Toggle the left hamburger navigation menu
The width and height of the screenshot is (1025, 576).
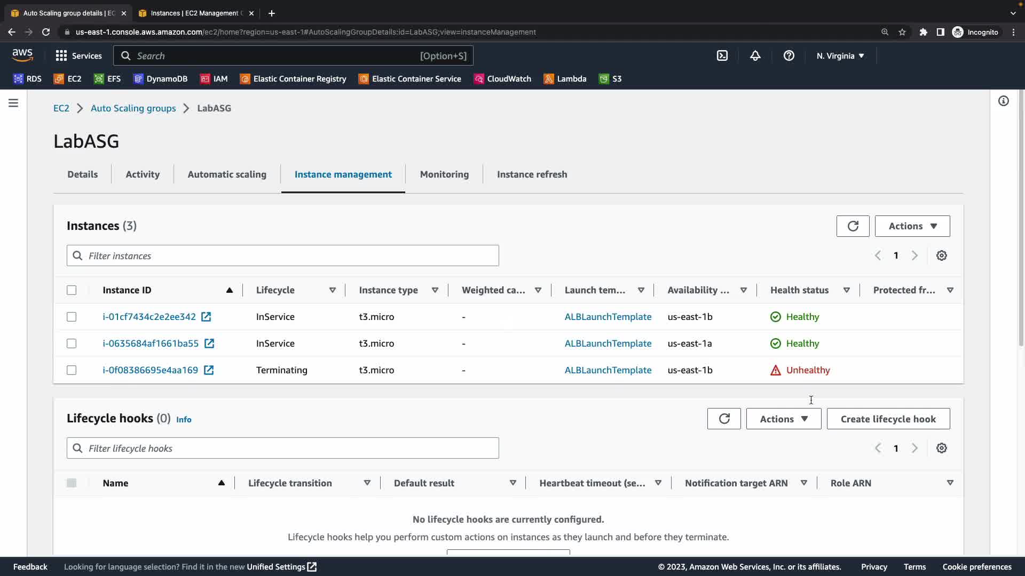tap(13, 103)
